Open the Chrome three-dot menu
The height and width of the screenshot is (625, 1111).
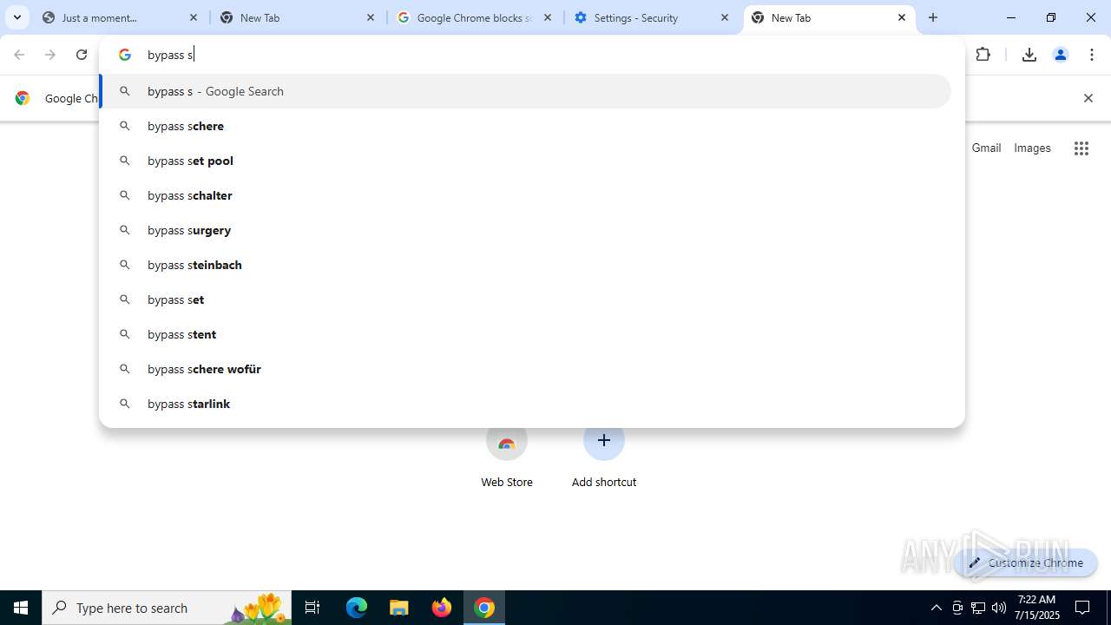[x=1091, y=55]
